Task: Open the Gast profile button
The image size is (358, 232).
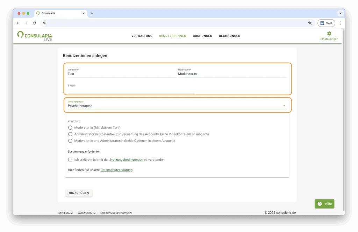Action: (x=326, y=23)
